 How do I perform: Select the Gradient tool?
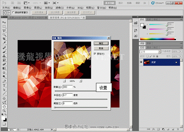(x=4, y=68)
